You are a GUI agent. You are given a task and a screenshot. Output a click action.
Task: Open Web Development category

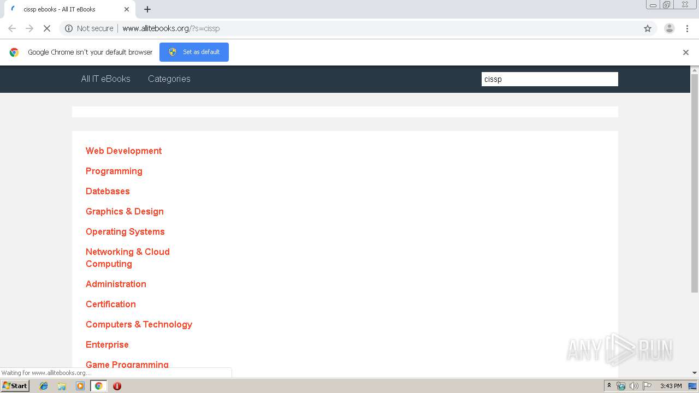124,151
